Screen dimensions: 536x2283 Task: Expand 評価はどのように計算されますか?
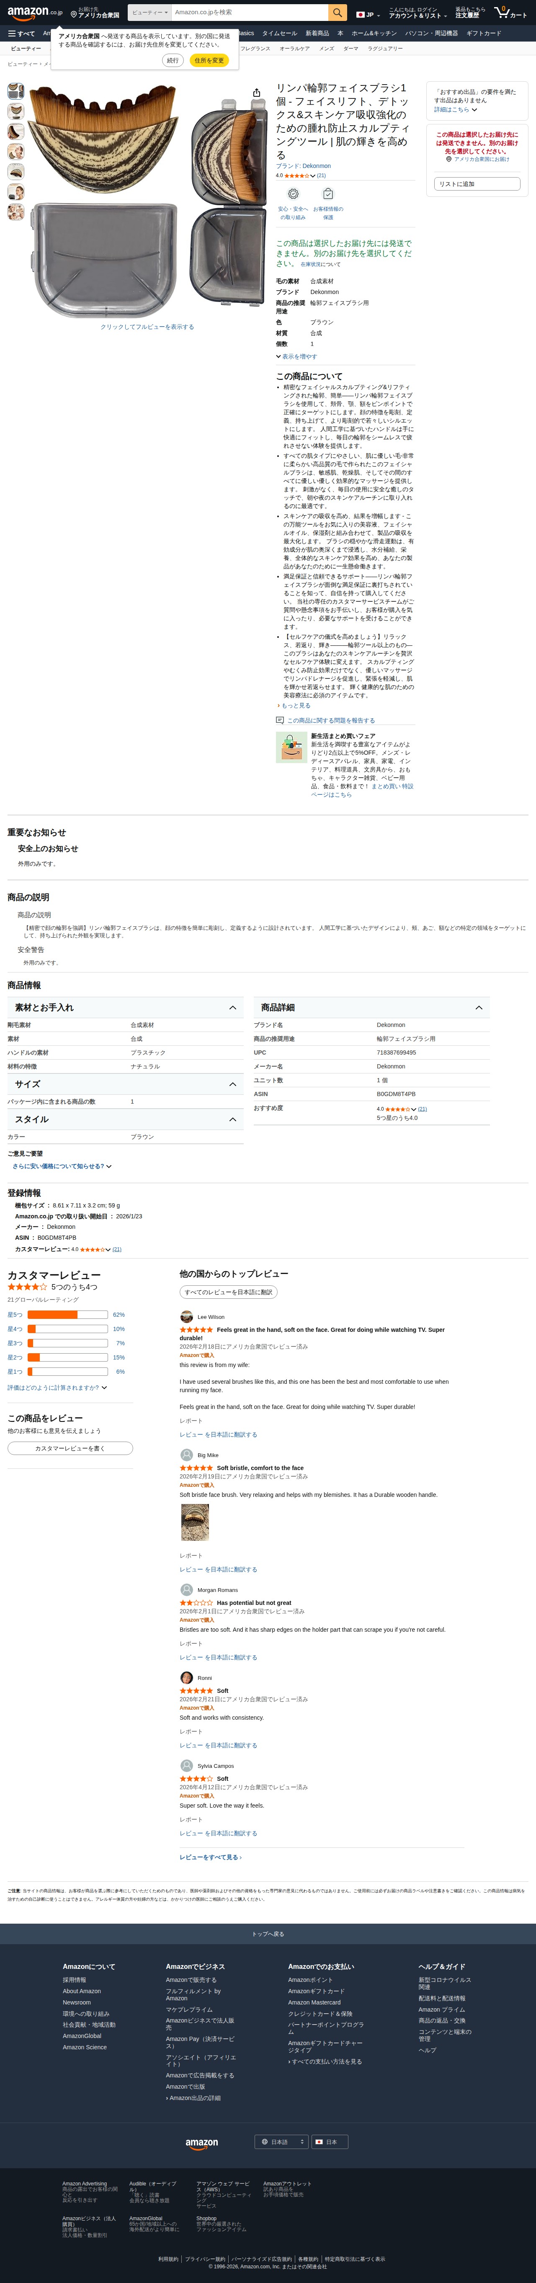tap(58, 1388)
